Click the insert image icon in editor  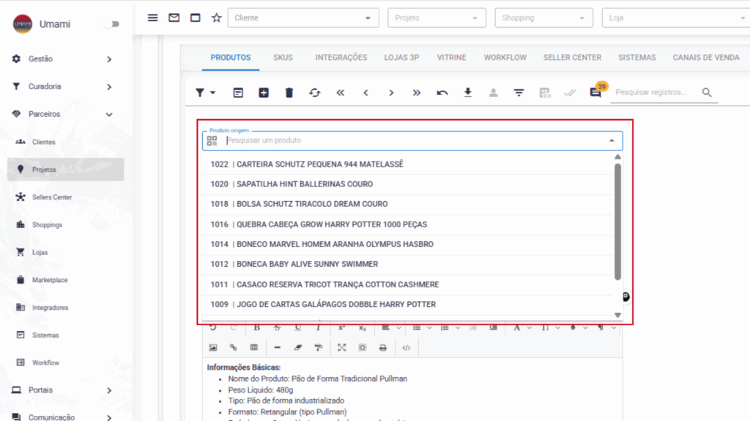pos(213,347)
